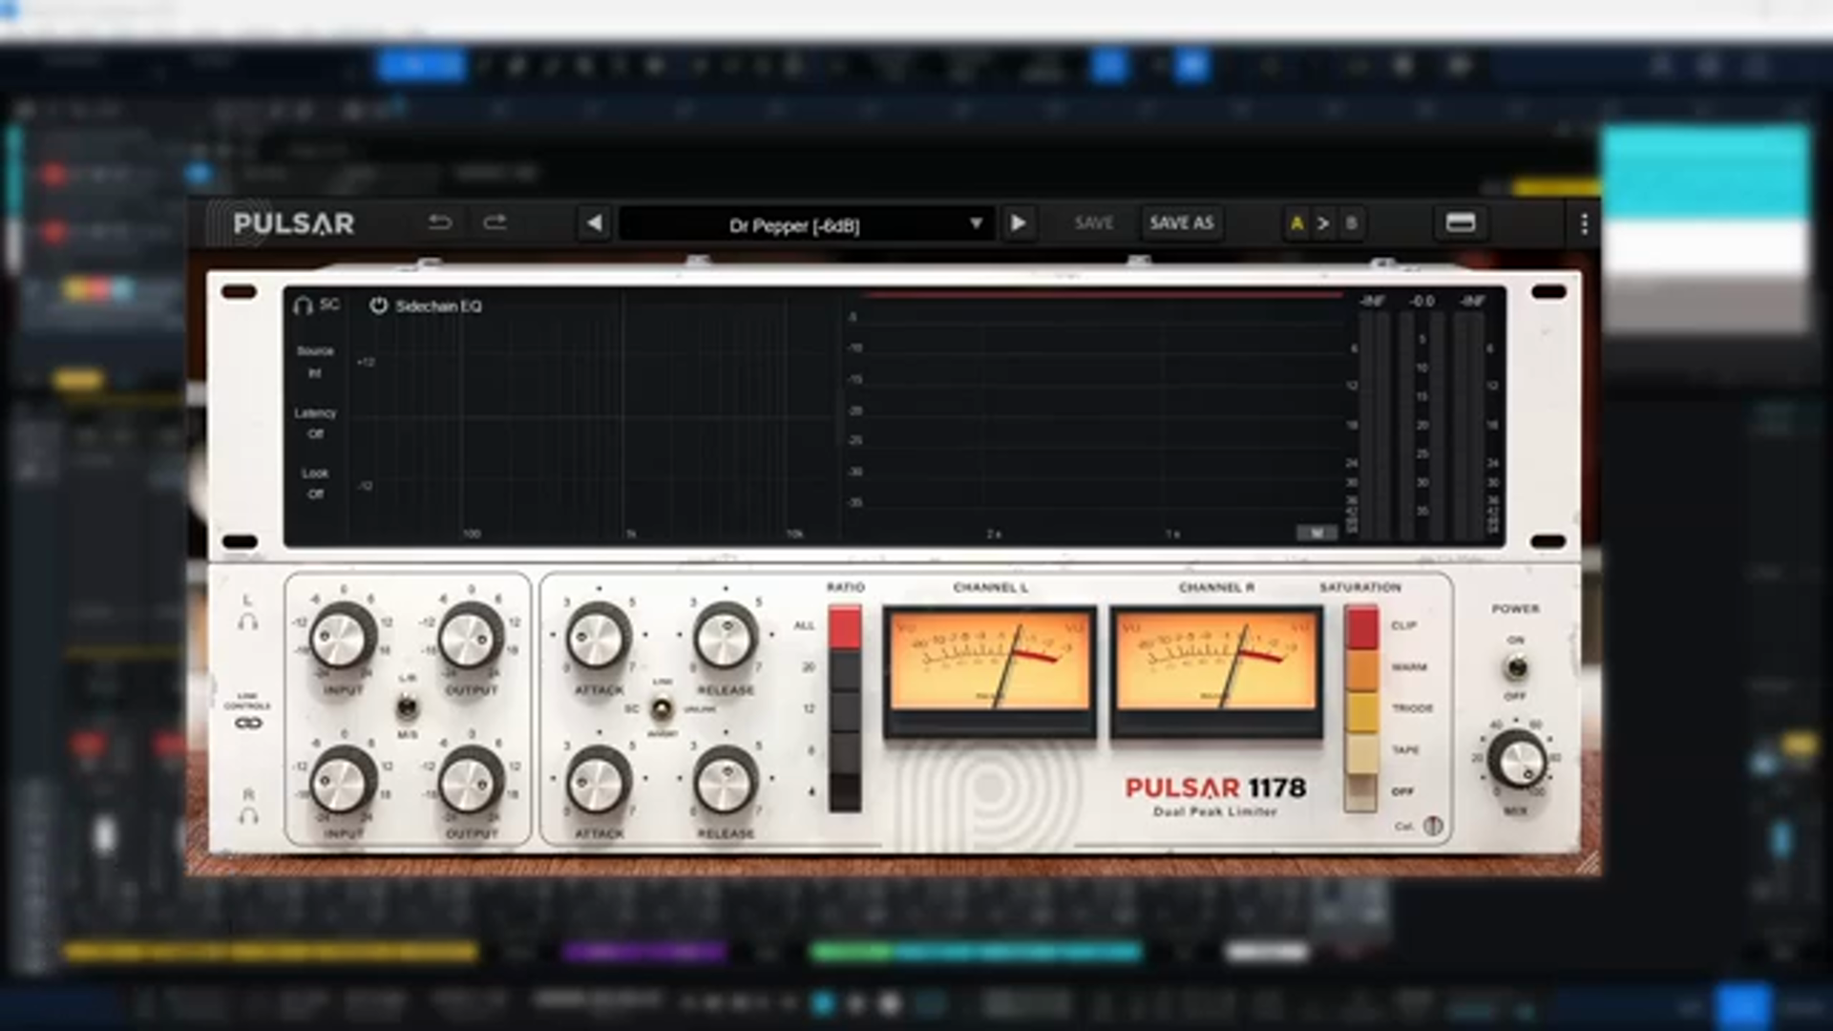Go to the previous preset with the left arrow
This screenshot has width=1833, height=1031.
(595, 223)
